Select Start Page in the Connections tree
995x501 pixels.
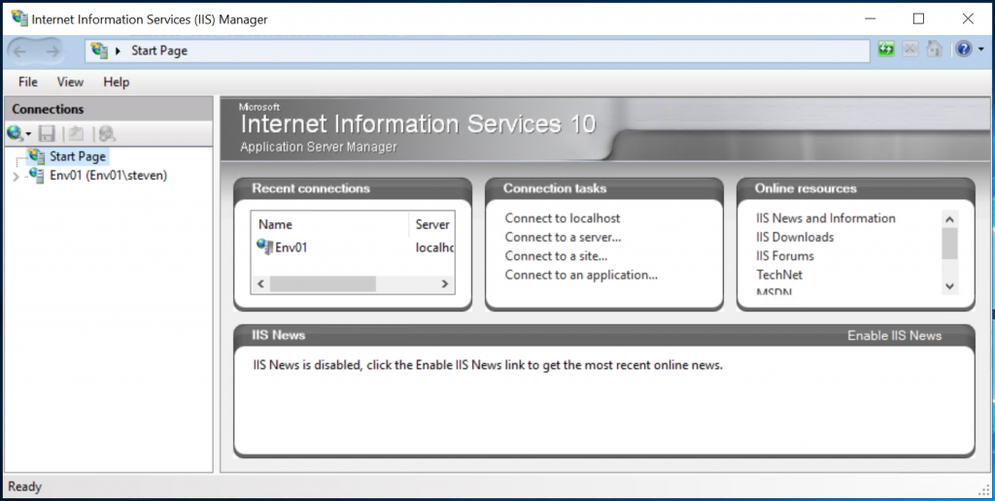pyautogui.click(x=78, y=156)
